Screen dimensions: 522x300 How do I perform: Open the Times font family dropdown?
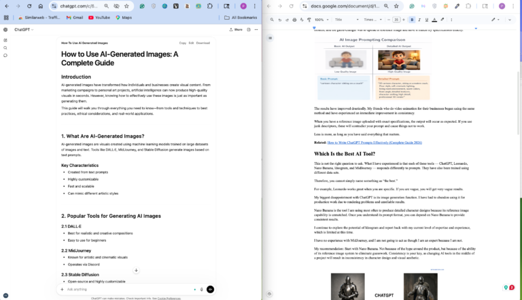click(x=373, y=20)
